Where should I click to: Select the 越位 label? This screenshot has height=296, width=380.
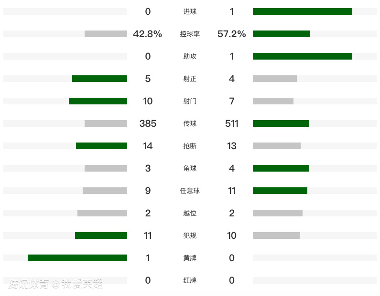[190, 213]
